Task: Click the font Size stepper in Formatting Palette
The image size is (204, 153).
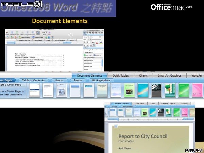Action: point(91,39)
